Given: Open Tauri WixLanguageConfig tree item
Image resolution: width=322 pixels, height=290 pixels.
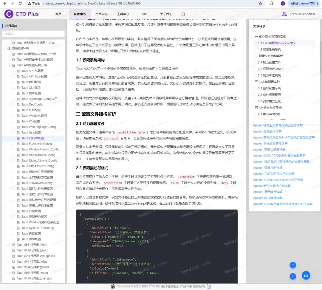Looking at the screenshot, I should click(x=39, y=127).
